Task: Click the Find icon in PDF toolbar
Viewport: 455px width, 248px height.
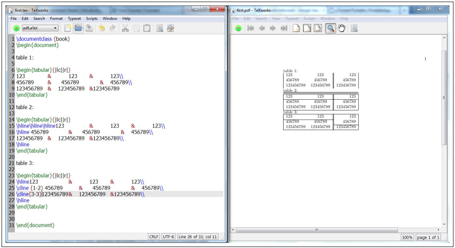Action: click(354, 28)
